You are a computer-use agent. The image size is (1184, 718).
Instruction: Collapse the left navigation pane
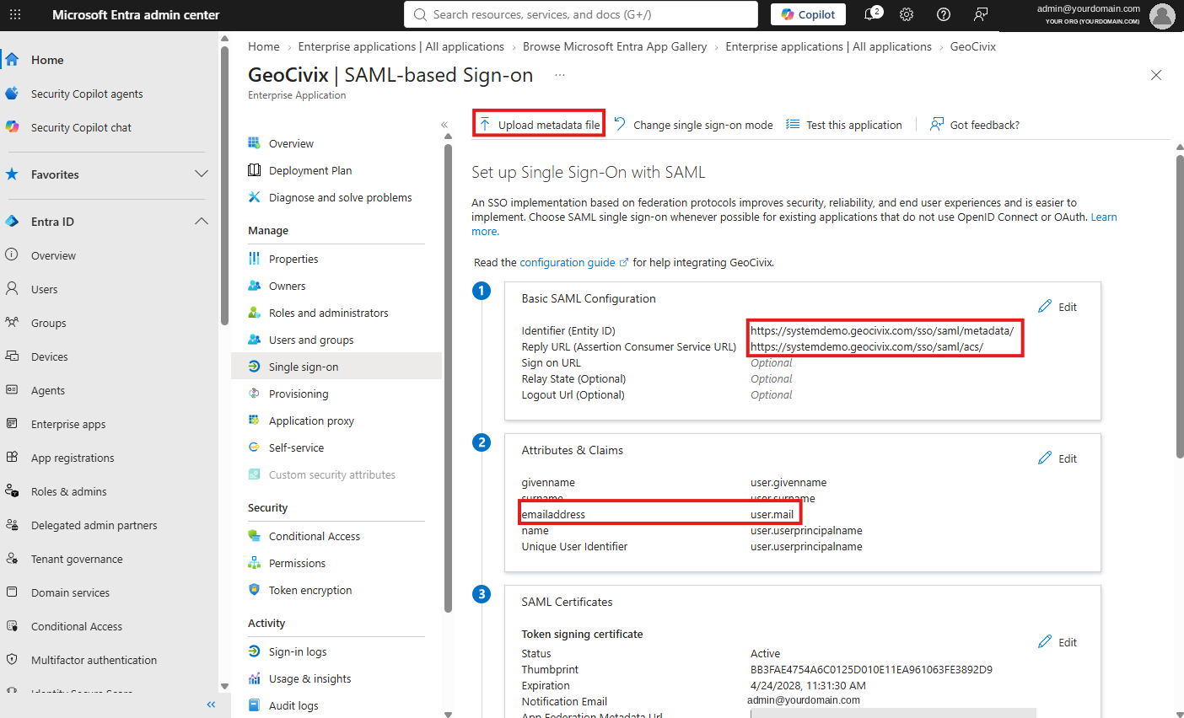click(211, 705)
